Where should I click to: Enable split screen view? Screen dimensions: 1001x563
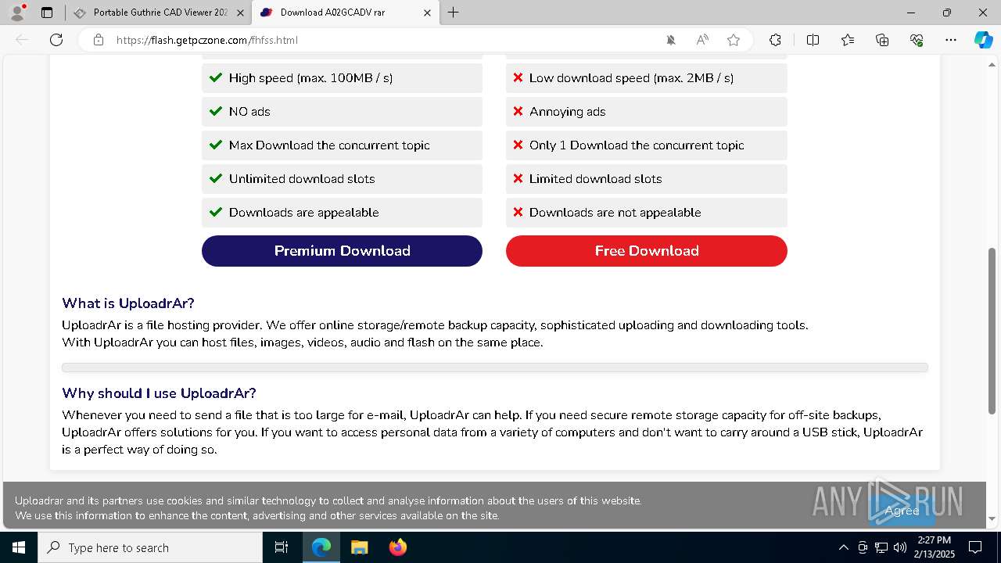[x=813, y=40]
